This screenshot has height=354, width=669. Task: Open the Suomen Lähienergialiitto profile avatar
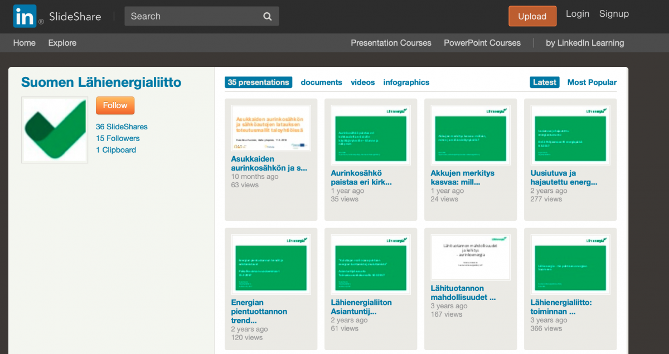click(x=55, y=130)
